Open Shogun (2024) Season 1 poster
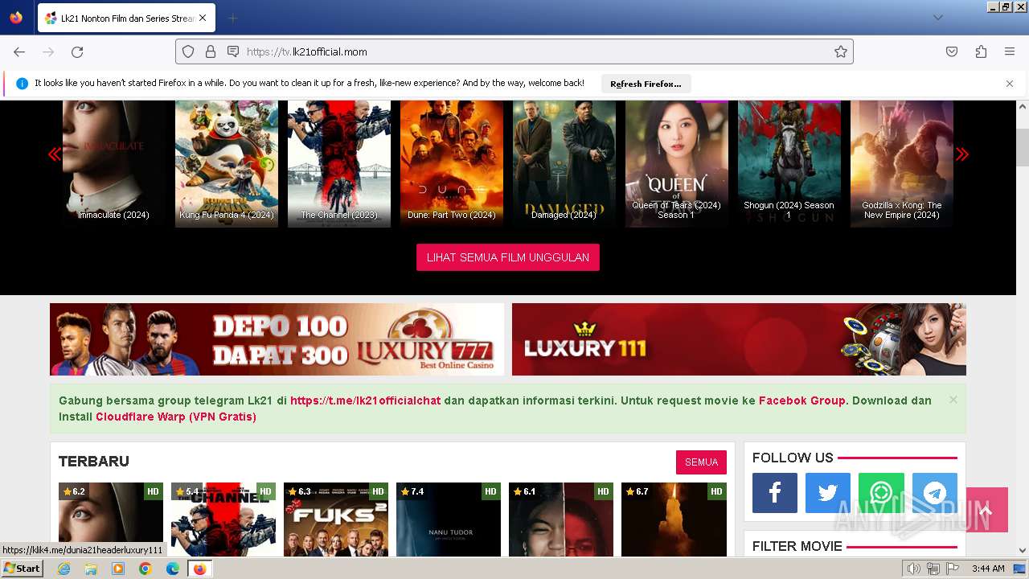This screenshot has width=1029, height=579. point(789,163)
